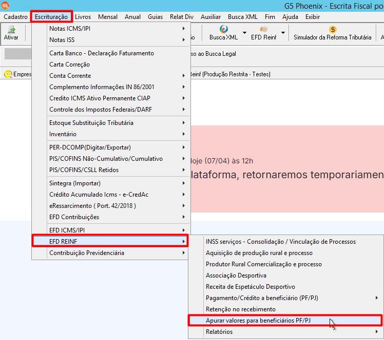
Task: Select Carta Banco - Declaração Faturamento
Action: (x=111, y=53)
